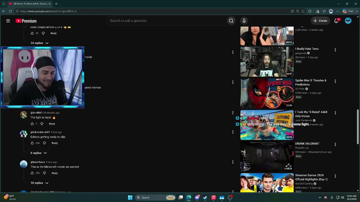Open the Streamer Games 2026 thumbnail
The image size is (360, 202).
[x=267, y=183]
